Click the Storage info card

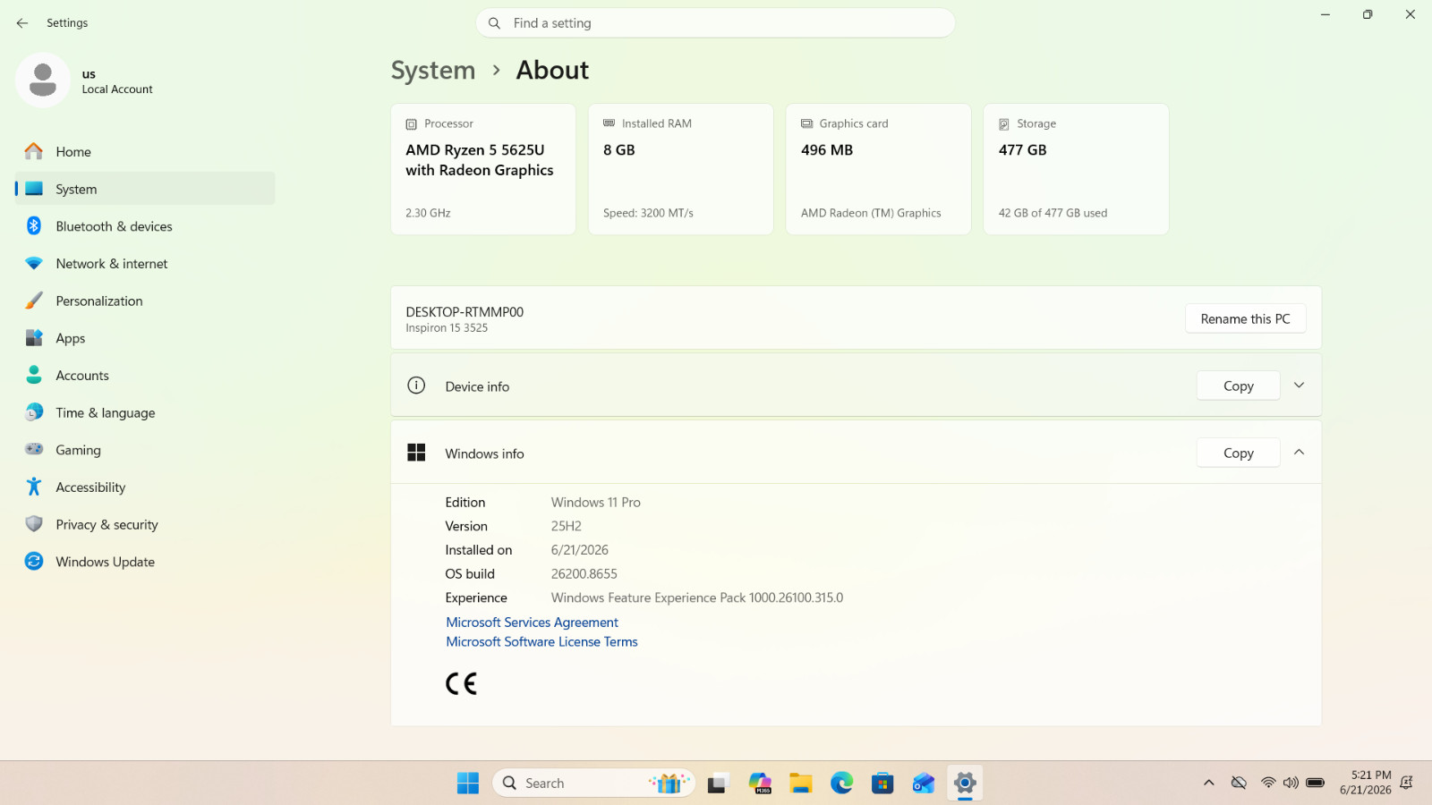[1077, 169]
